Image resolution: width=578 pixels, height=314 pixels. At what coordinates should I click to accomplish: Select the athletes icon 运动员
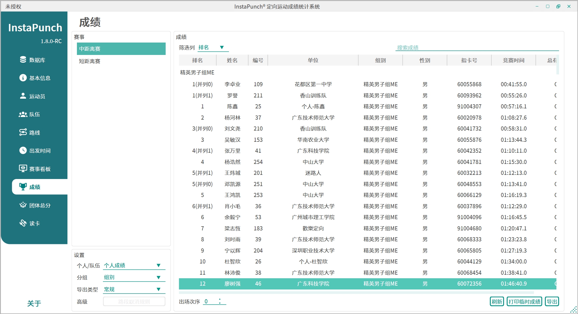(23, 96)
